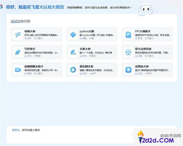Screen dimensions: 183x146
Task: Click the iFlytek Spark logo at top left
Action: click(x=1, y=6)
